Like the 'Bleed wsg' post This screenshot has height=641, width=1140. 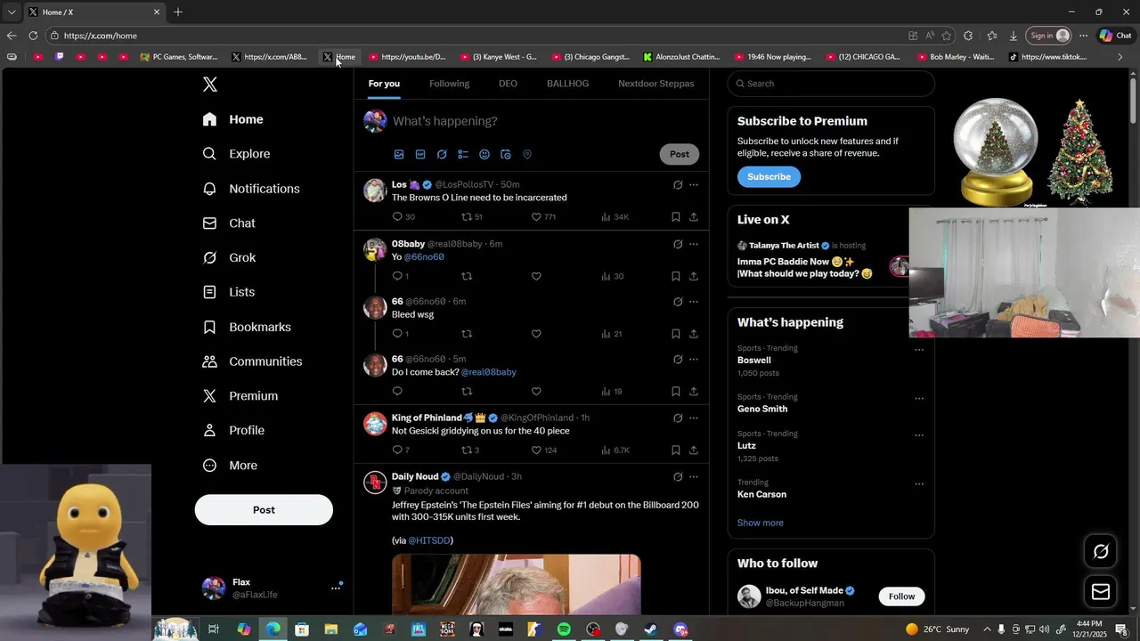pos(536,334)
